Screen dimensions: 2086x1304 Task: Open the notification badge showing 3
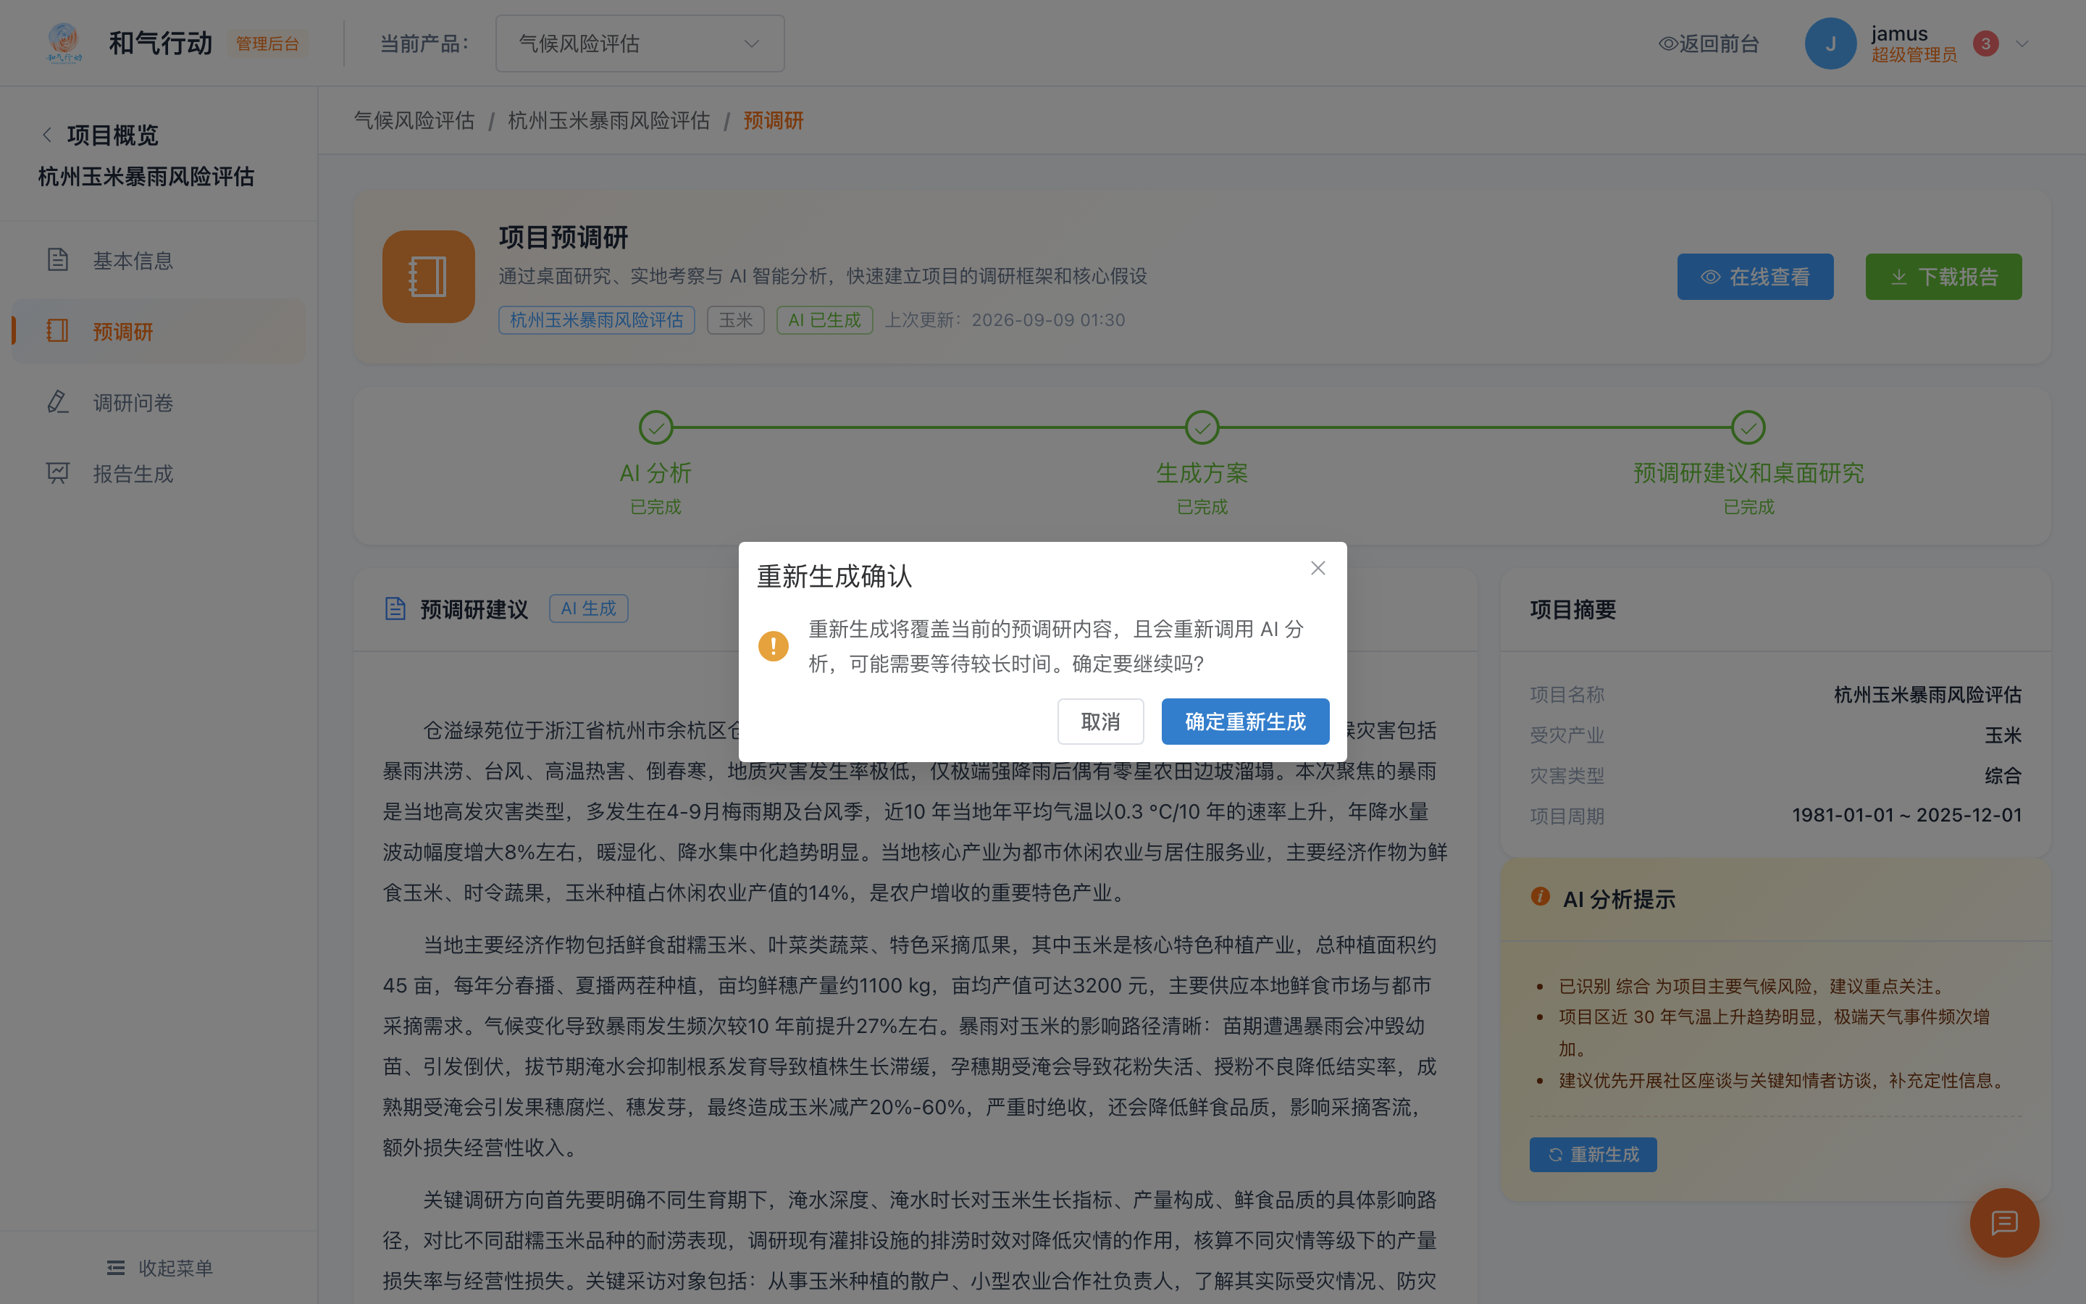pos(1985,43)
